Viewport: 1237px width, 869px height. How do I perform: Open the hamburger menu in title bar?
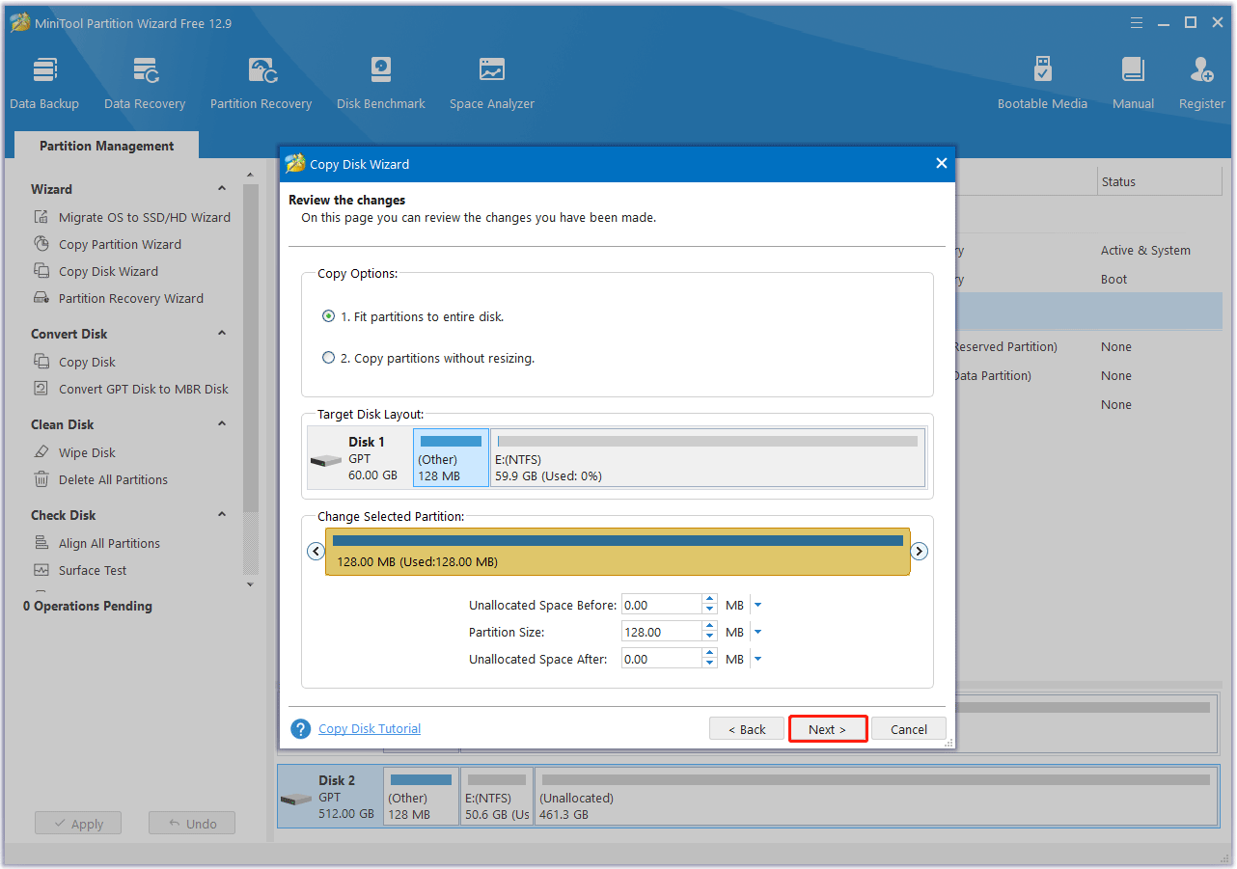tap(1137, 21)
